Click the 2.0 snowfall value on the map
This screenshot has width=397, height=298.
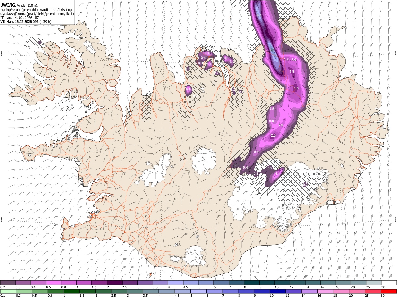(x=273, y=136)
